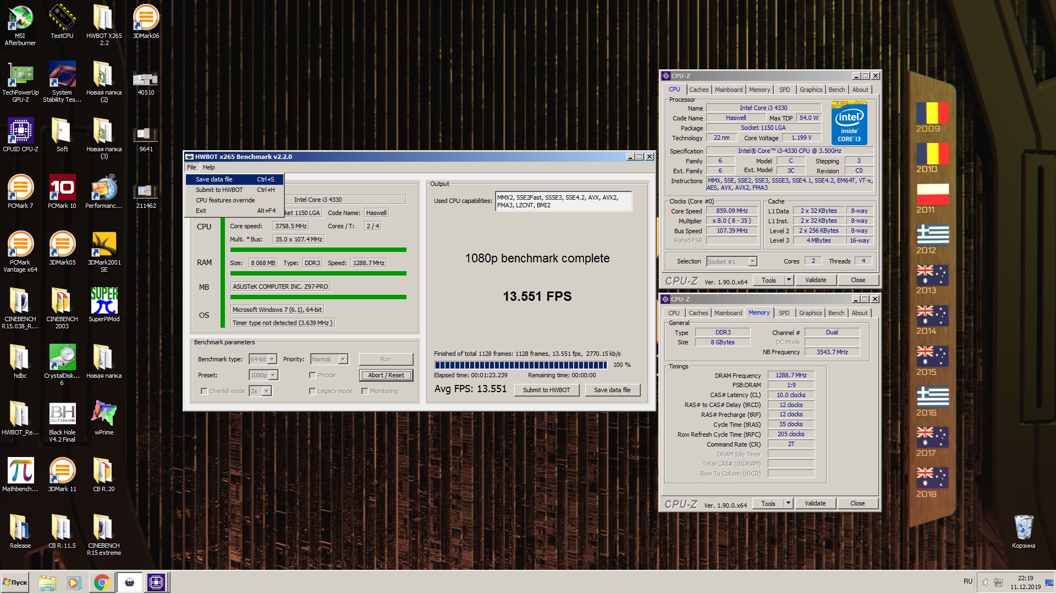Open SPD tab in lower CPU-Z window
Screen dimensions: 1056x594
784,313
